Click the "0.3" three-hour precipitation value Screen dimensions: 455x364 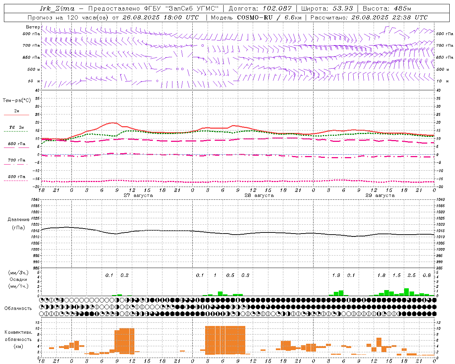pyautogui.click(x=245, y=275)
